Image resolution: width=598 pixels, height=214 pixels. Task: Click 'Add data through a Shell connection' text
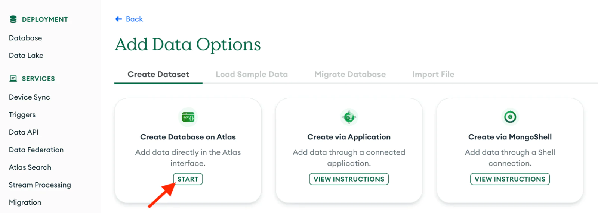coord(510,158)
